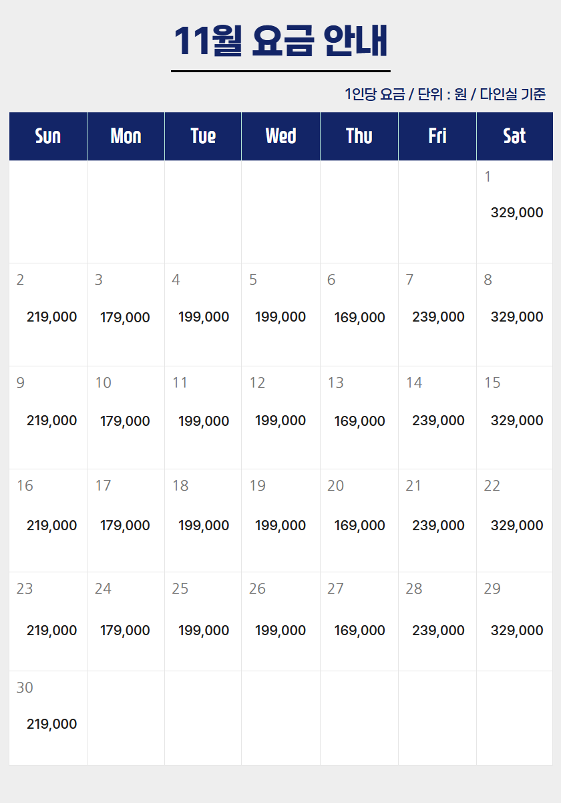
Task: Select the November 1 date cell
Action: coord(514,211)
